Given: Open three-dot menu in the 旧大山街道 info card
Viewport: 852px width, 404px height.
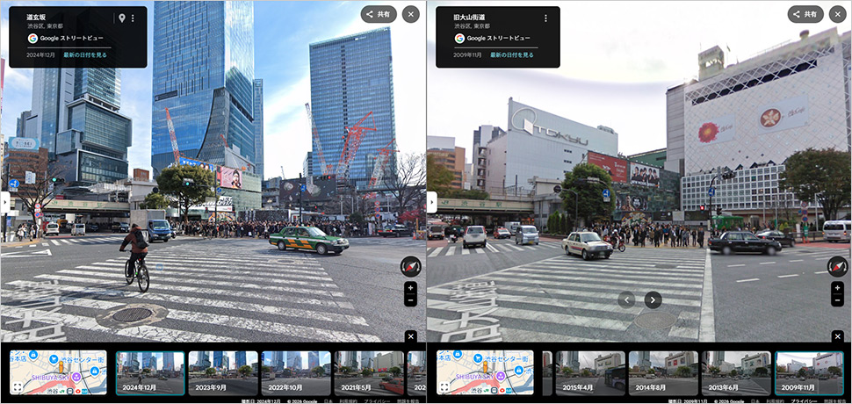Looking at the screenshot, I should [x=545, y=18].
